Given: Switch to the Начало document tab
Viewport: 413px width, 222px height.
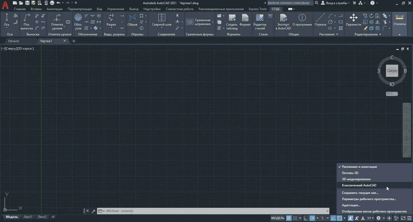Looking at the screenshot, I should (x=14, y=41).
